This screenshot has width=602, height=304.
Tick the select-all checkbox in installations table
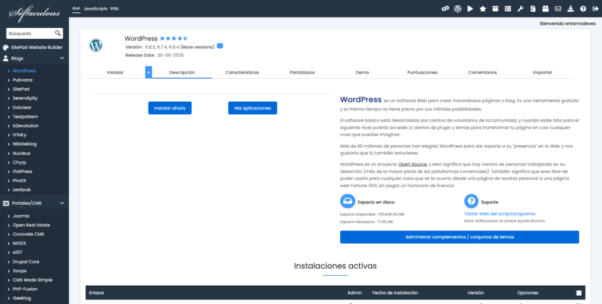coord(578,293)
